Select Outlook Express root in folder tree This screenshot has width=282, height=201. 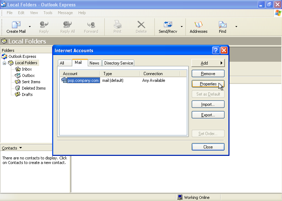[x=22, y=56]
